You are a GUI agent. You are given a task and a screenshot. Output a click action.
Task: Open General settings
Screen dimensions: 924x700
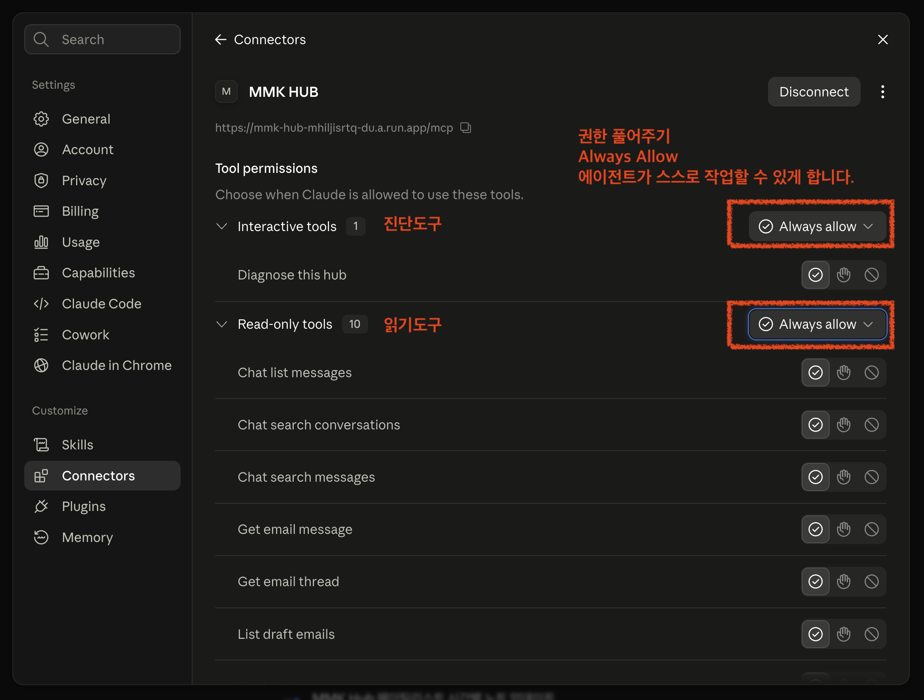point(102,119)
